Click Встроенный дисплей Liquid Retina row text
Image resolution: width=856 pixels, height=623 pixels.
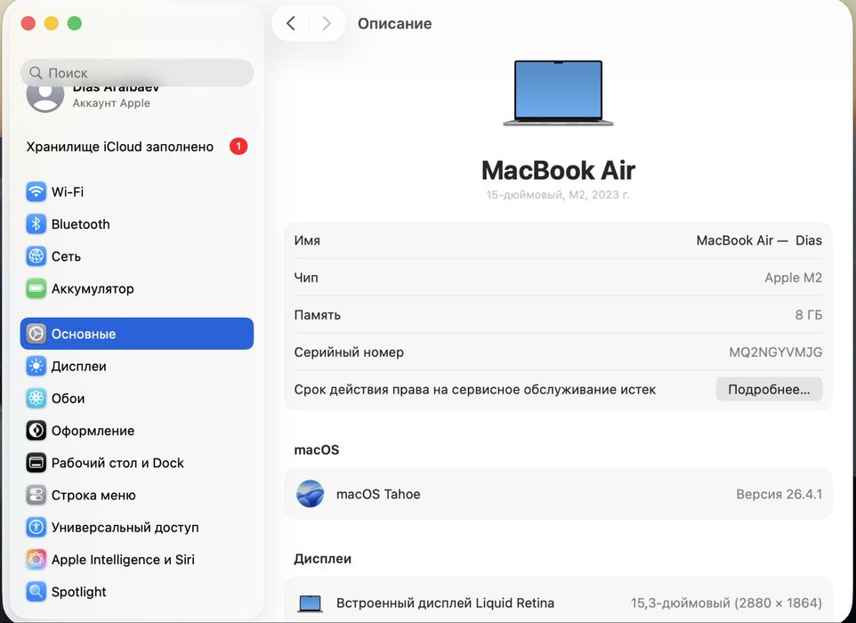pos(445,603)
